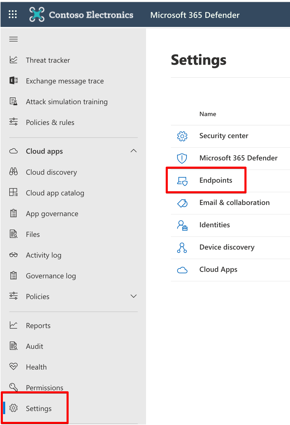This screenshot has width=290, height=425.
Task: Click the Health heart icon
Action: pyautogui.click(x=13, y=366)
